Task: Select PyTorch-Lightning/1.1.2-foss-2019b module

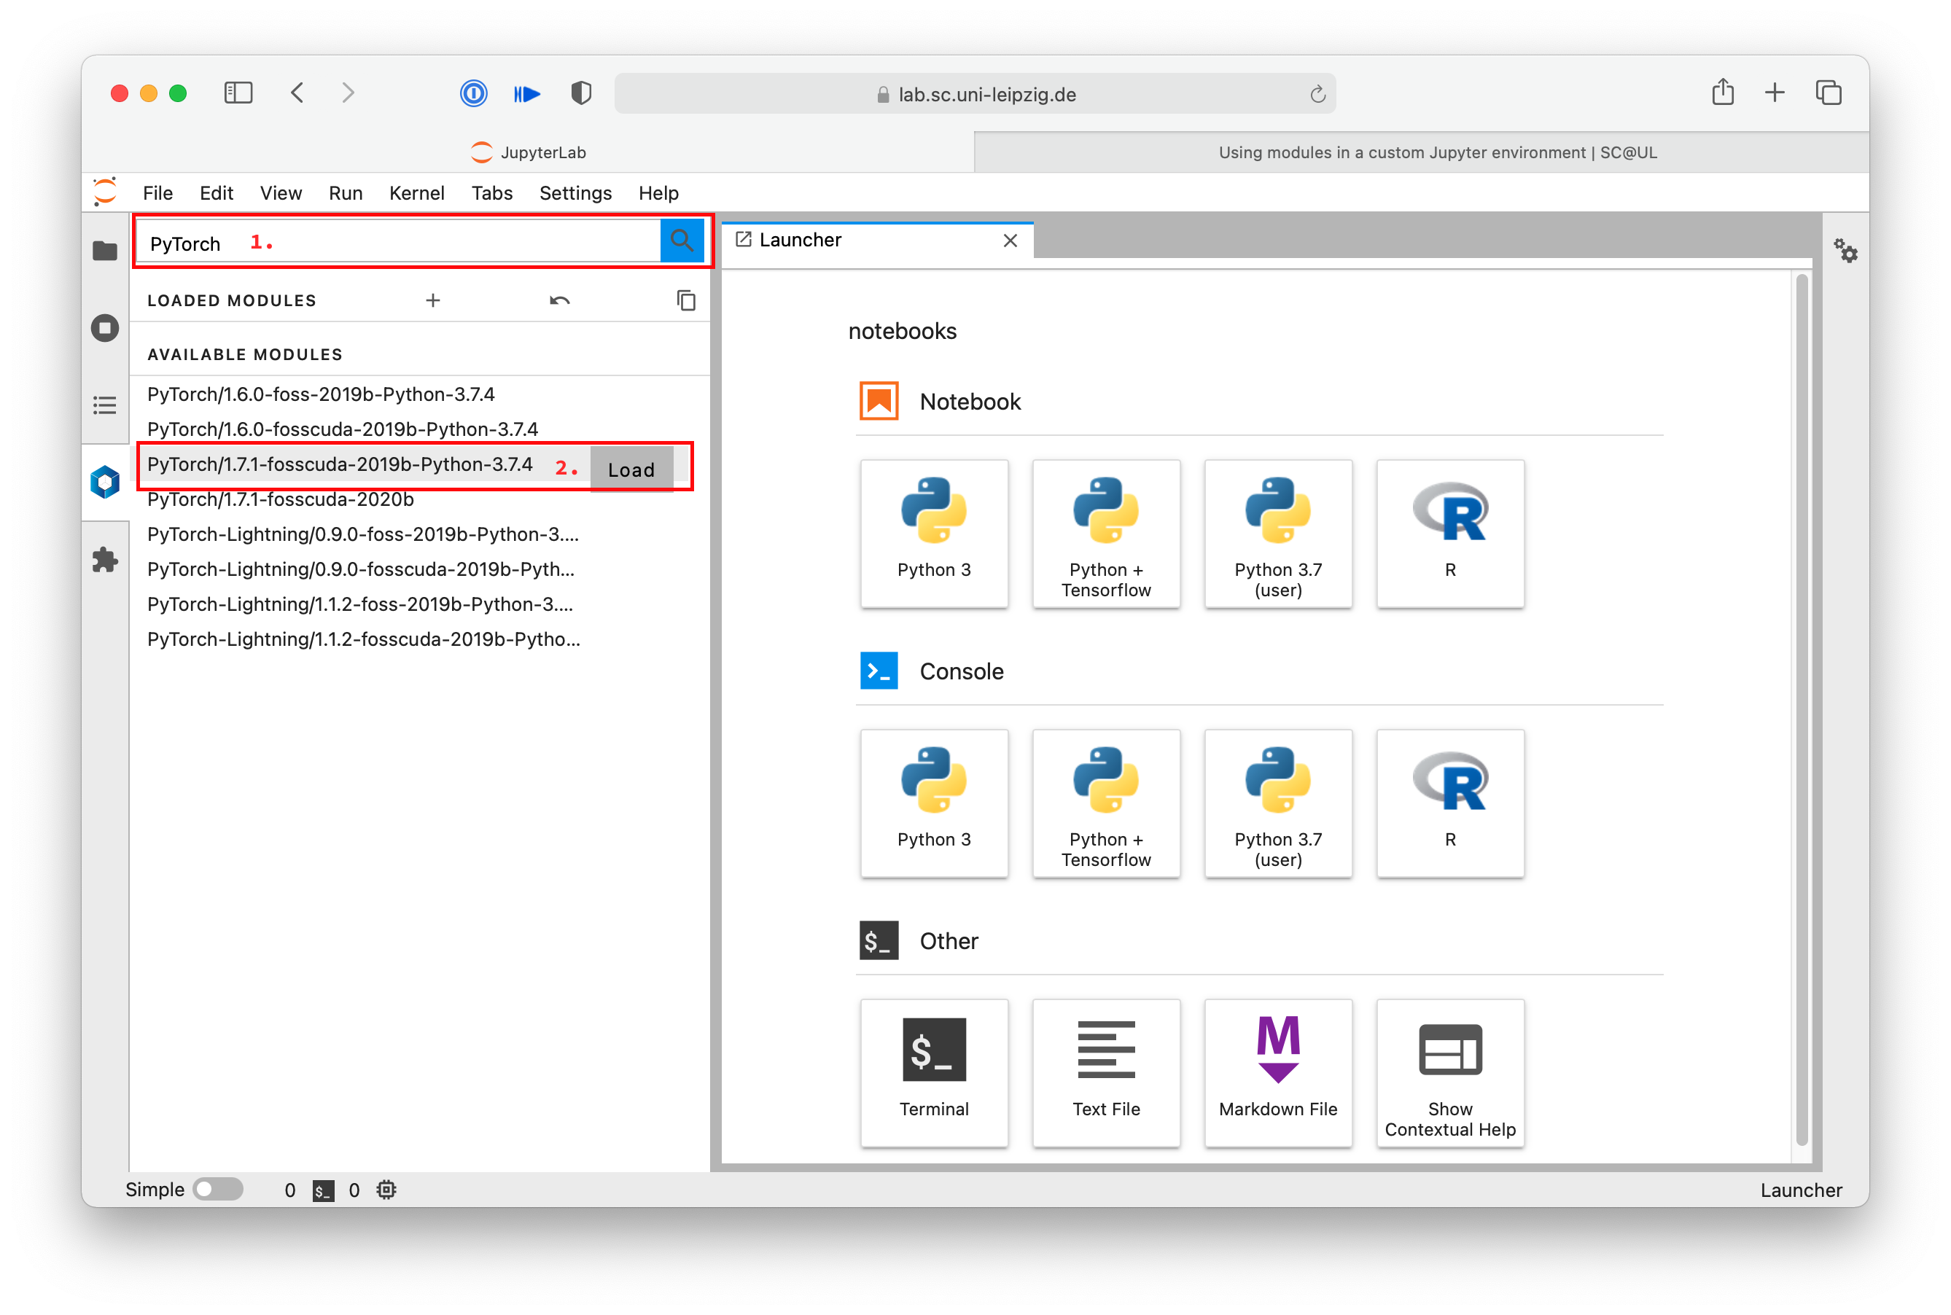Action: tap(360, 605)
